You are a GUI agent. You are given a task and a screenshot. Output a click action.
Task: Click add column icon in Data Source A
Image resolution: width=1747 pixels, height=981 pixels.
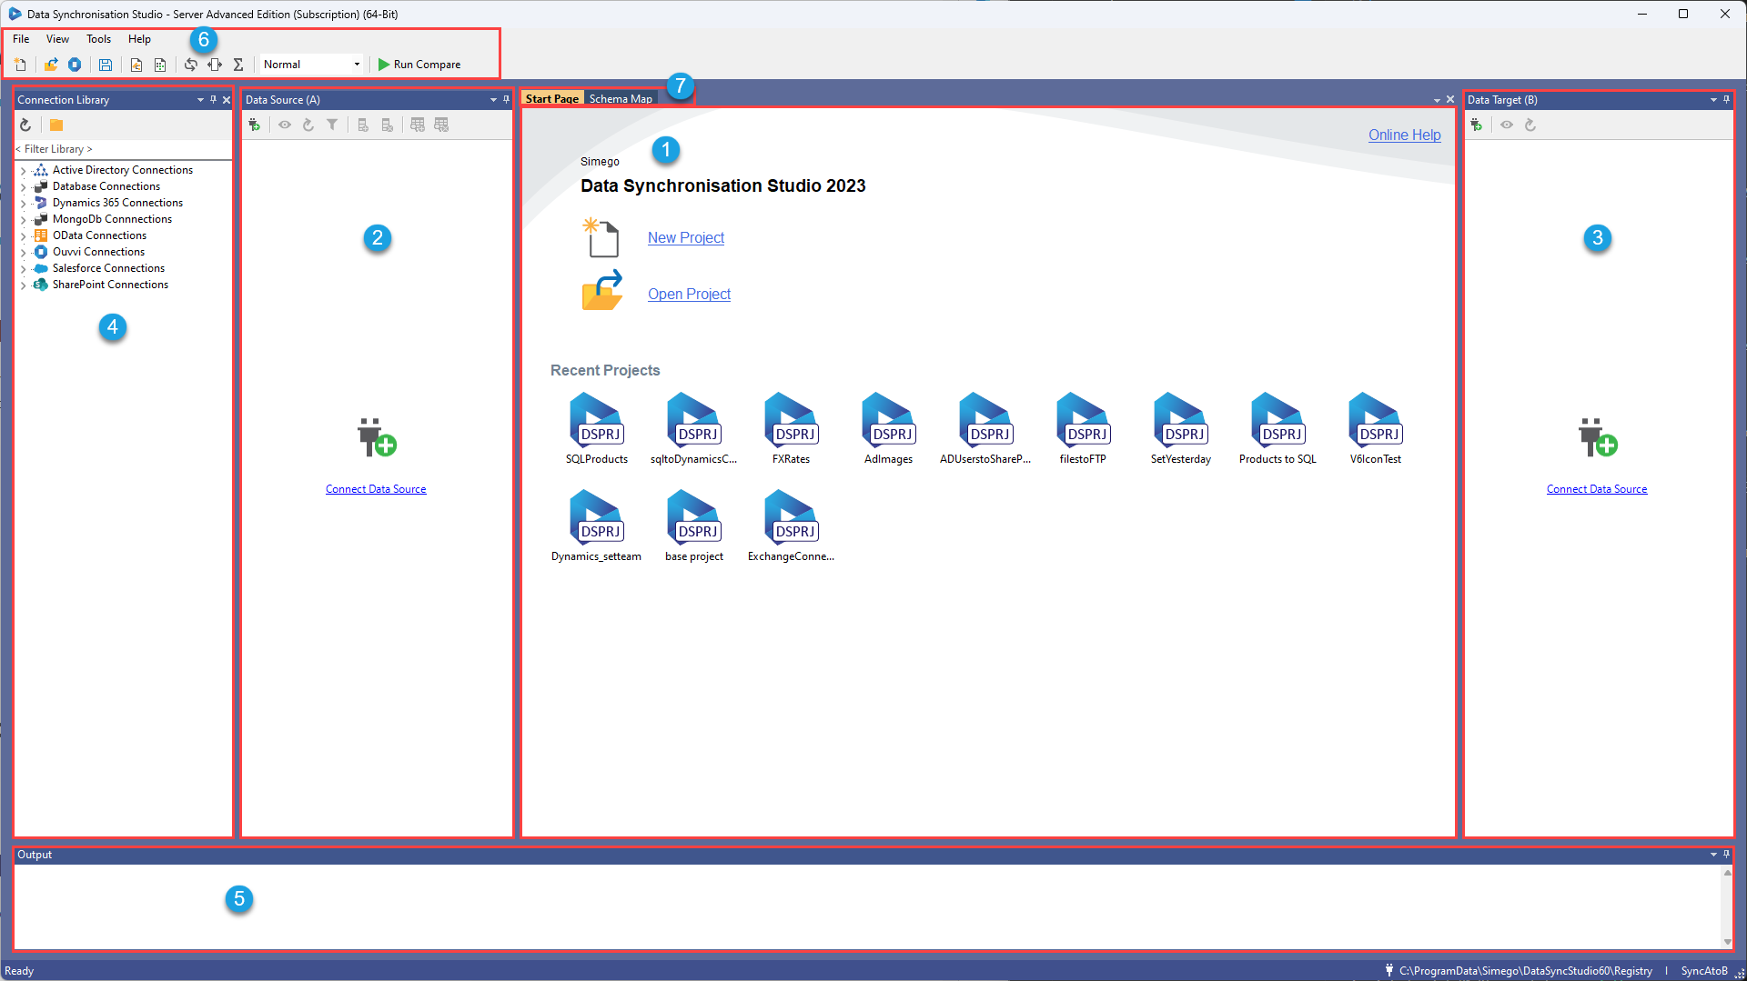(x=363, y=125)
